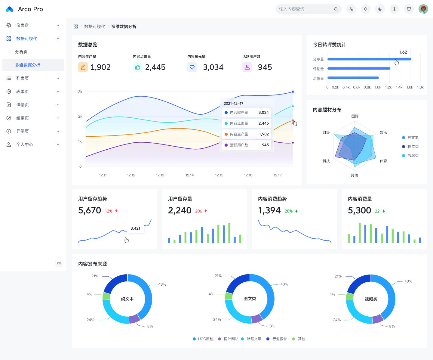Image resolution: width=433 pixels, height=360 pixels.
Task: Toggle 视频类 radar legend item
Action: pos(410,156)
